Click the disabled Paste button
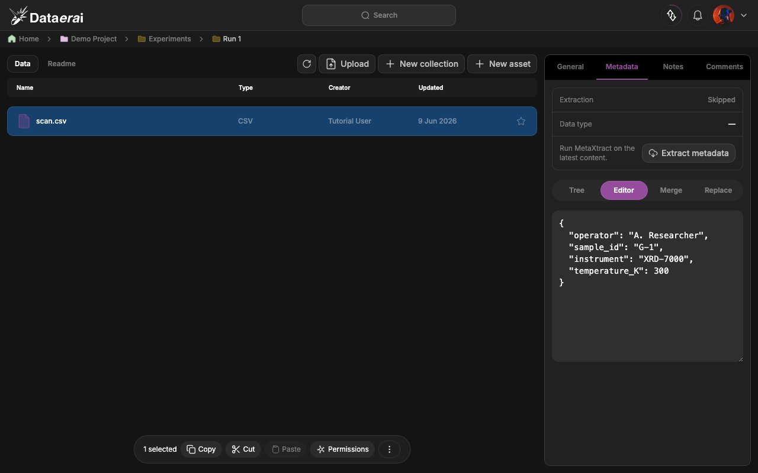 pos(286,449)
